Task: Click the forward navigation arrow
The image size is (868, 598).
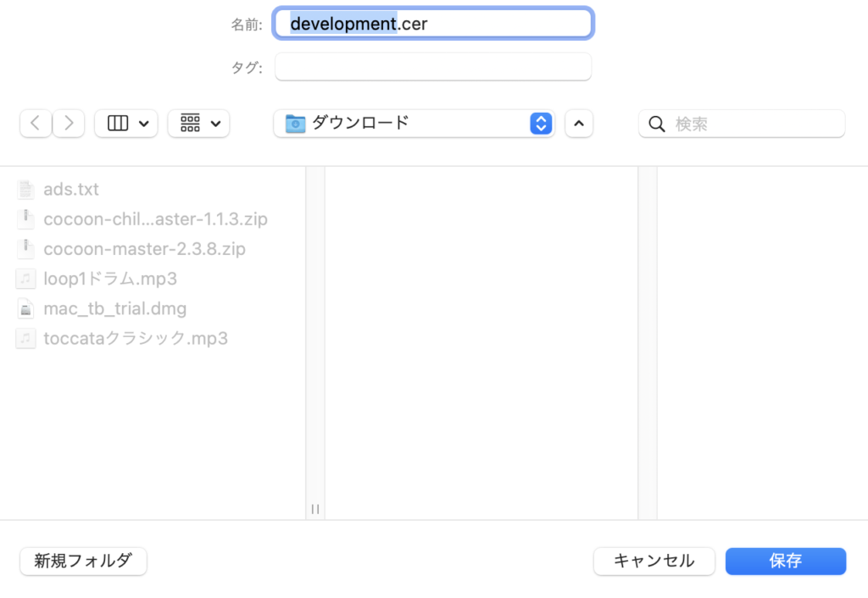Action: pyautogui.click(x=69, y=124)
